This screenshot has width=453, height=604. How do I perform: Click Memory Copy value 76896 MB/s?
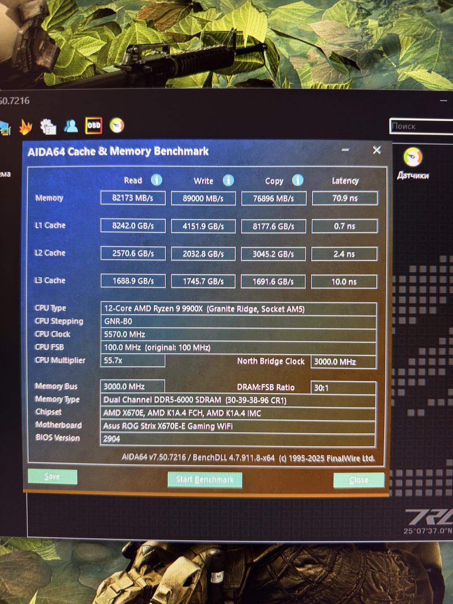[x=273, y=198]
